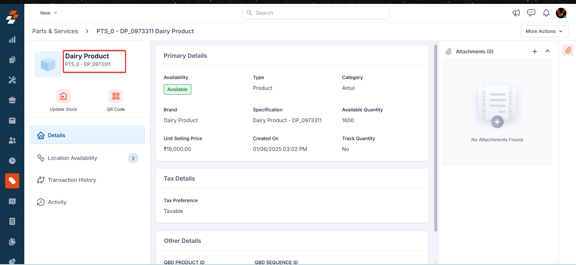Click the Update Stock icon
This screenshot has width=576, height=265.
click(x=63, y=96)
